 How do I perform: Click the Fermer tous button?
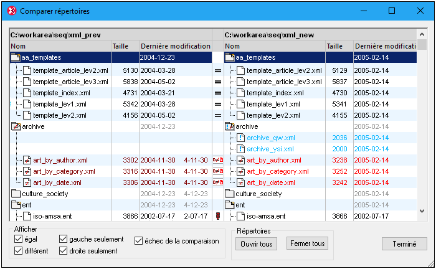point(307,244)
